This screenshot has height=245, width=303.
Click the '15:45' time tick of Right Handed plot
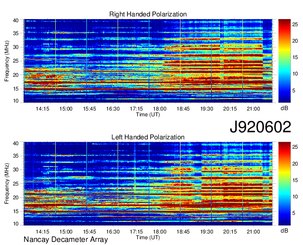[90, 109]
